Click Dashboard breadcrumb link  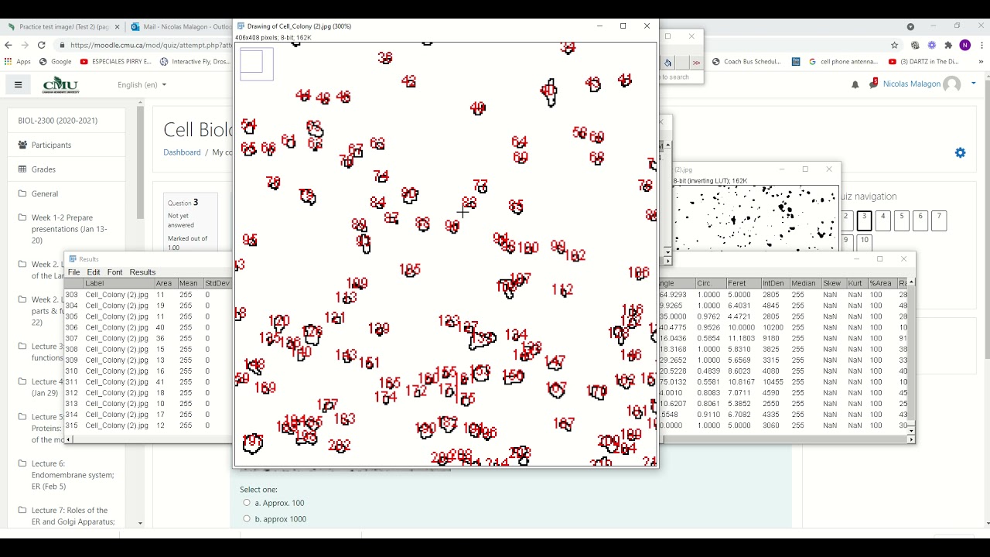(x=182, y=152)
